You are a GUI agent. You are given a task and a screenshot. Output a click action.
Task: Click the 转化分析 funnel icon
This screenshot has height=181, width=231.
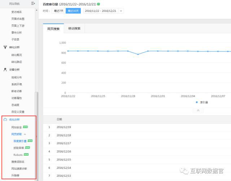tap(5, 47)
